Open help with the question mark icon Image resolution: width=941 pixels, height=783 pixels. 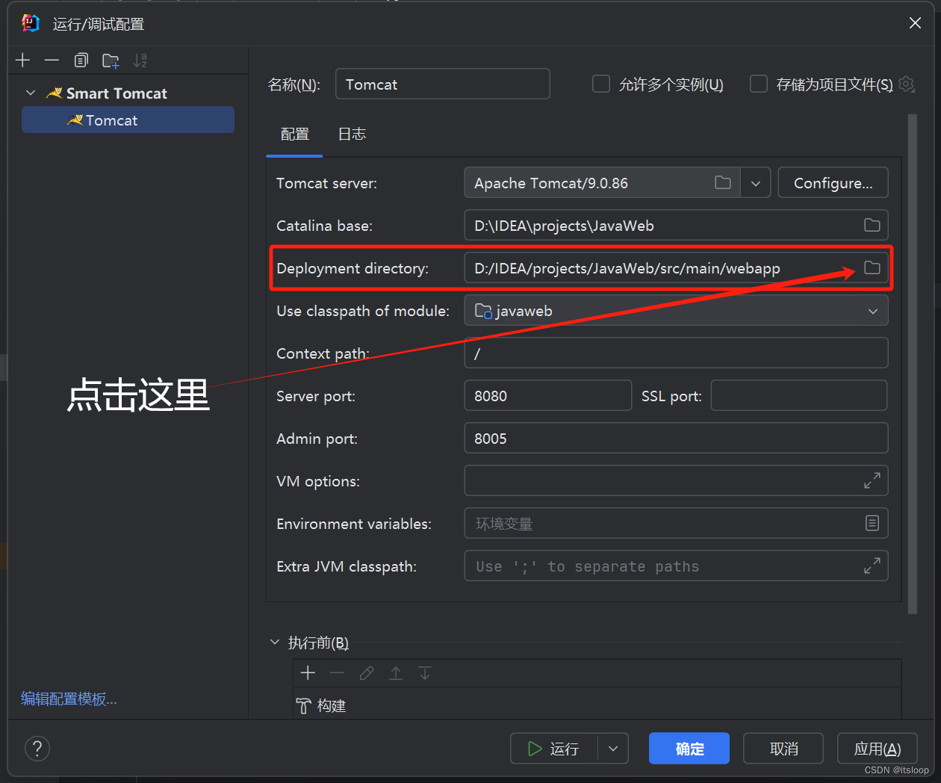[37, 748]
